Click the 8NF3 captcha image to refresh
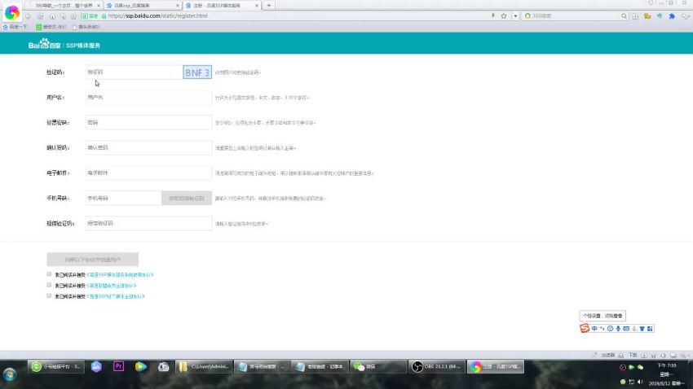This screenshot has width=693, height=389. click(197, 72)
